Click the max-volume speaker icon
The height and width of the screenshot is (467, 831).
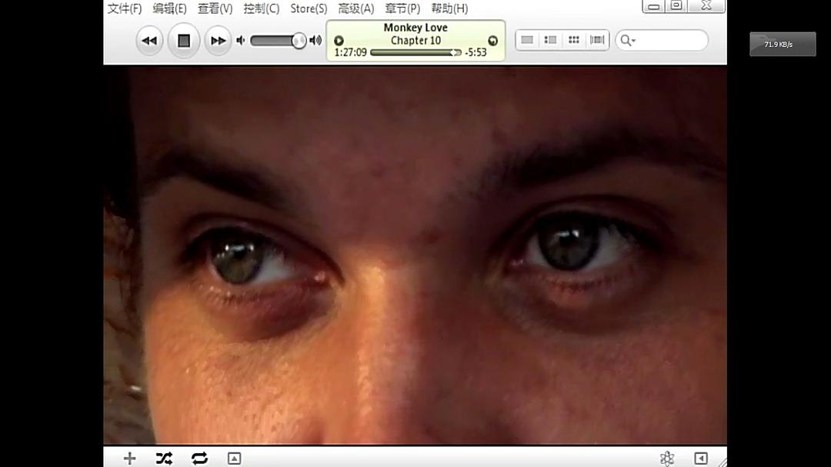coord(315,41)
